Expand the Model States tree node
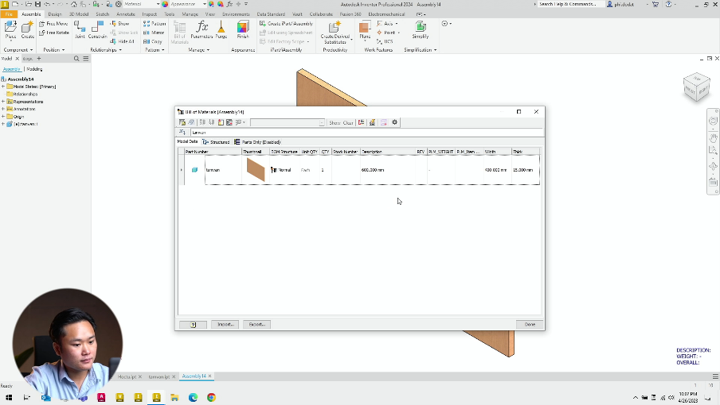 point(3,86)
